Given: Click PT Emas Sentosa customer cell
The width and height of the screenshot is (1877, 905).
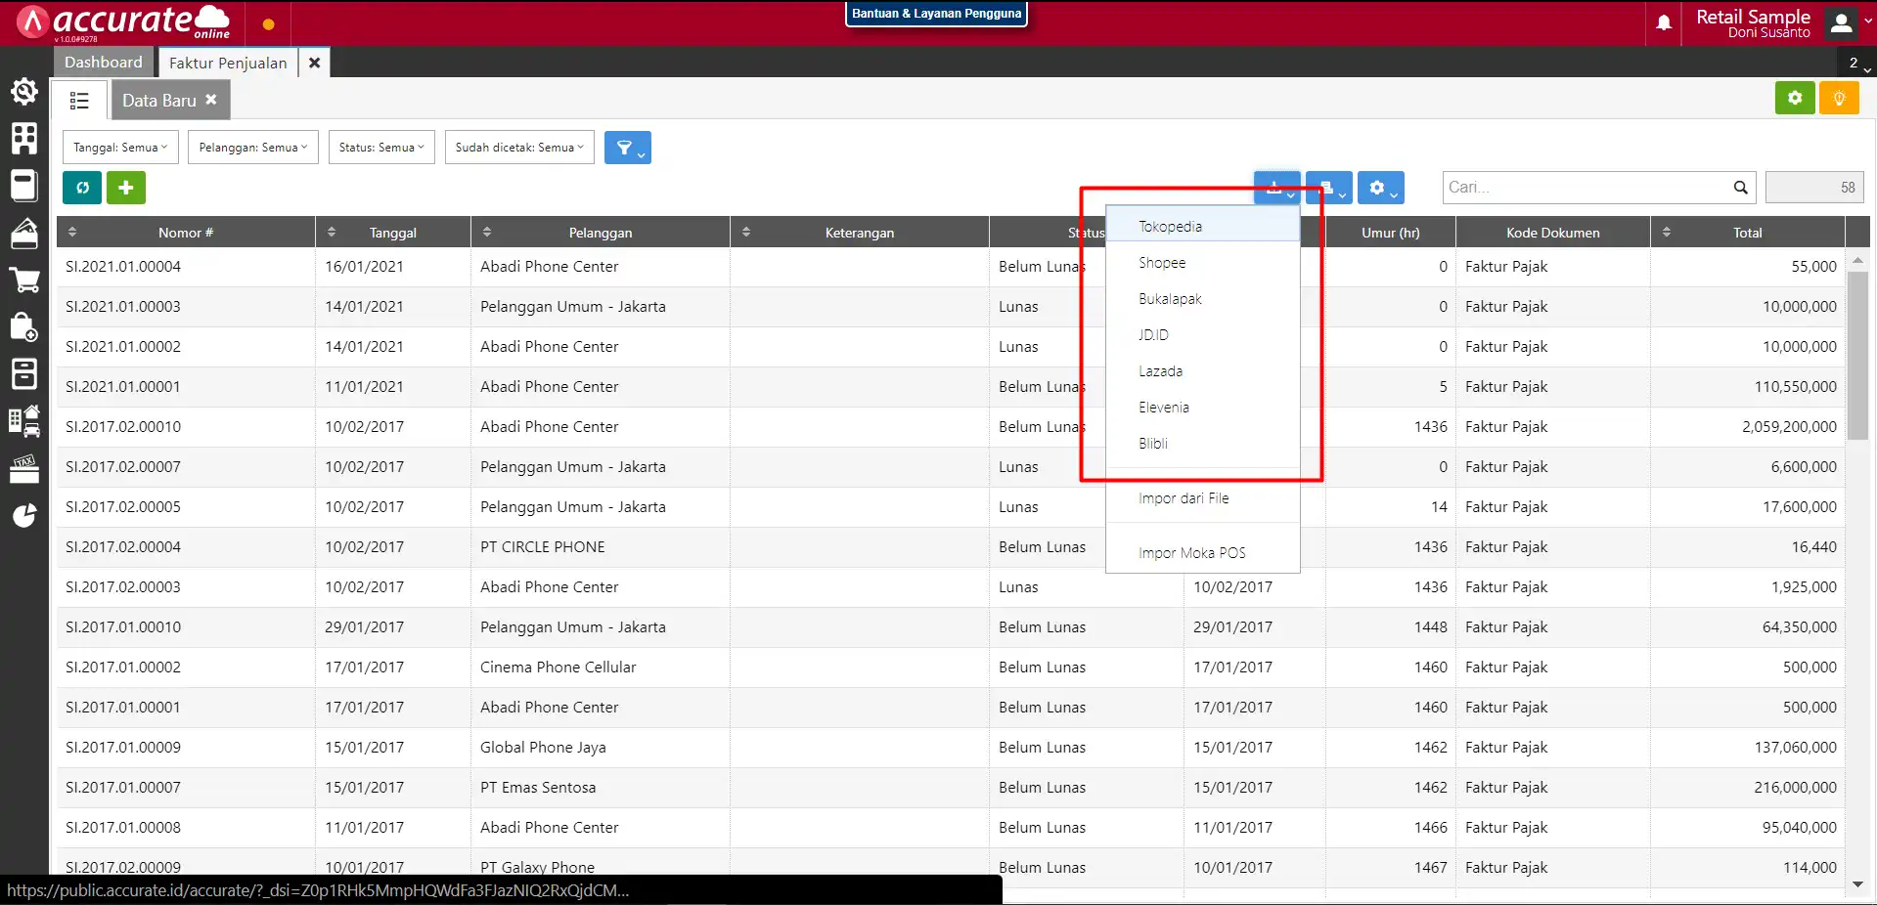Looking at the screenshot, I should pos(600,788).
